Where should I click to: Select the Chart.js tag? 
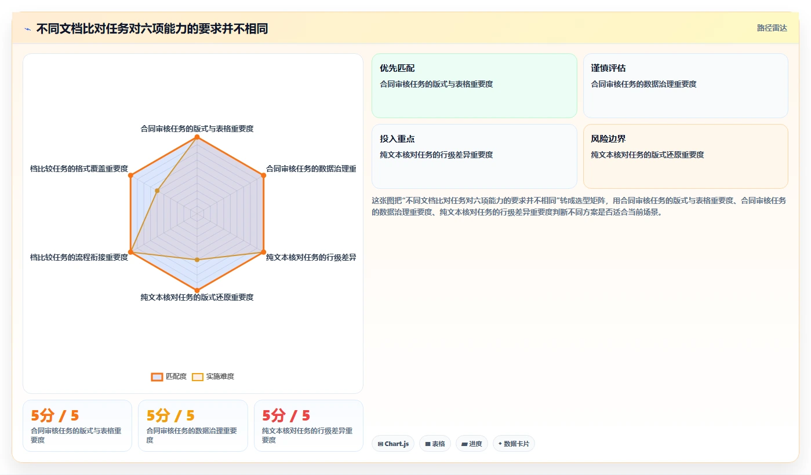click(393, 444)
